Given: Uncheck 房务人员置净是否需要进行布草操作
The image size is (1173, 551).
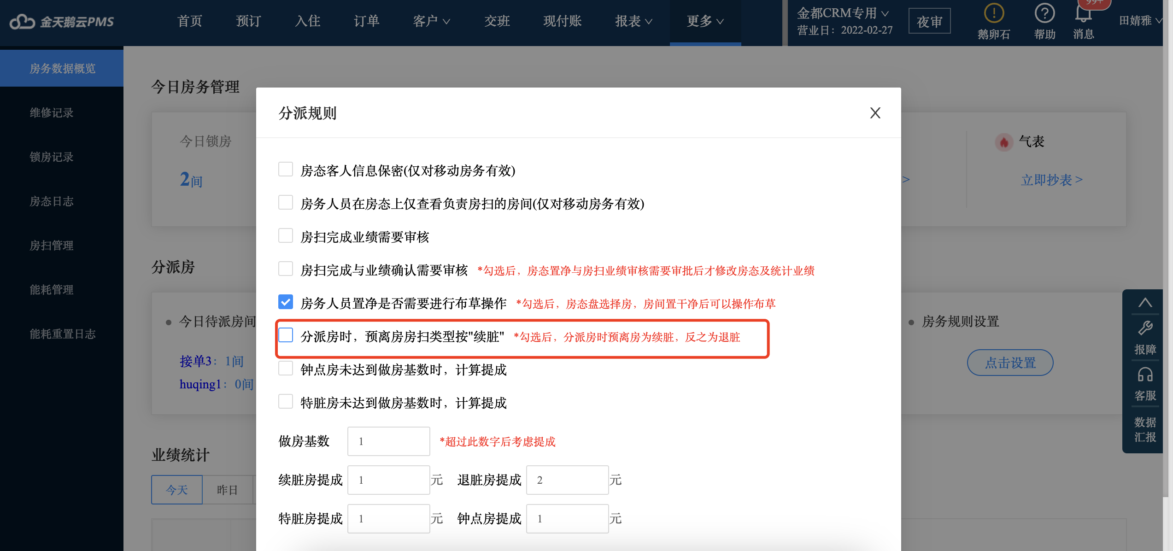Looking at the screenshot, I should tap(286, 302).
